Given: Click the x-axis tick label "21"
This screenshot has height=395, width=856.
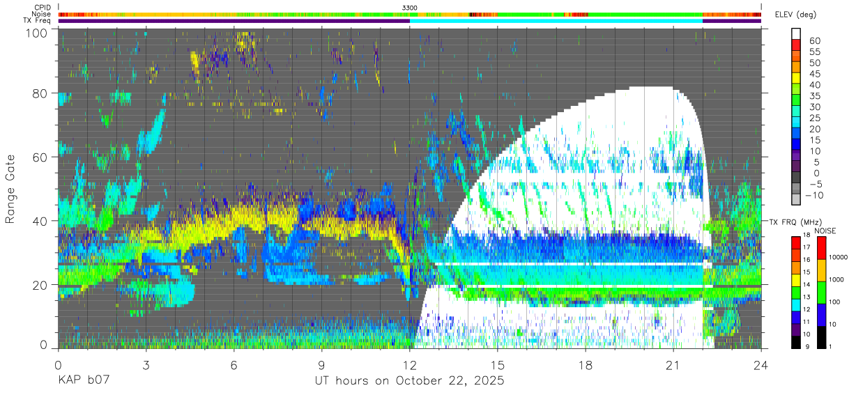Looking at the screenshot, I should tap(673, 364).
